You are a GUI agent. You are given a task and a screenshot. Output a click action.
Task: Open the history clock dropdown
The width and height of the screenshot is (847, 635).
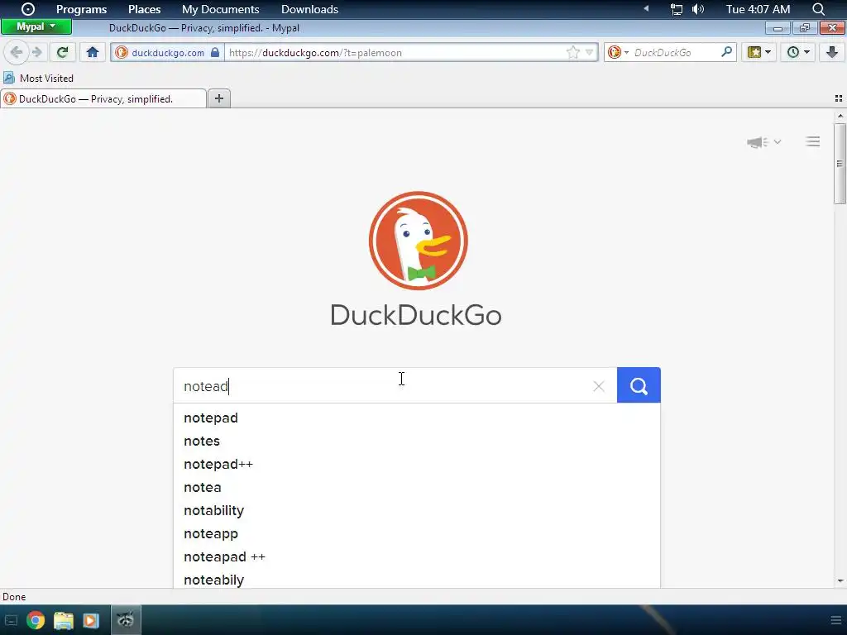[x=798, y=52]
